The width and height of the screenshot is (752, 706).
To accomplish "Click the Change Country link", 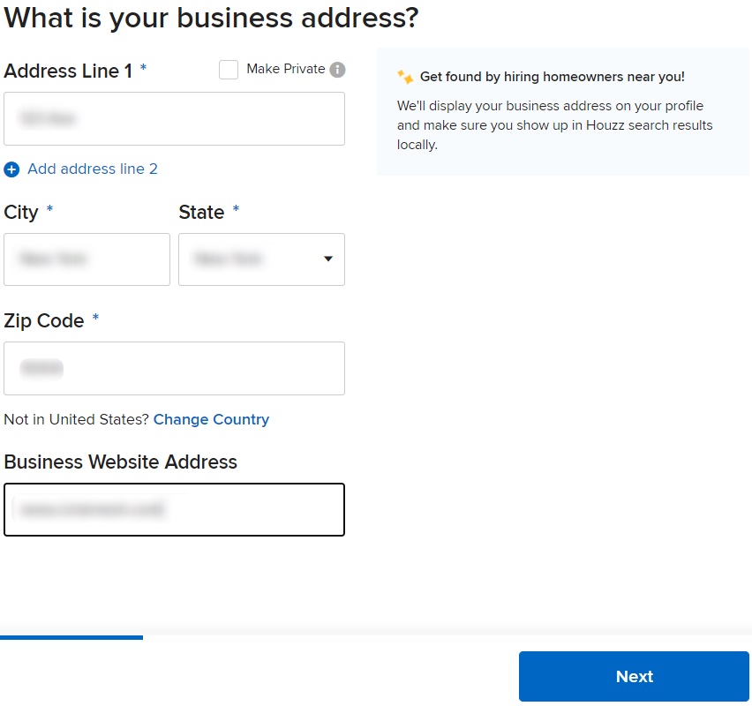I will click(x=211, y=420).
